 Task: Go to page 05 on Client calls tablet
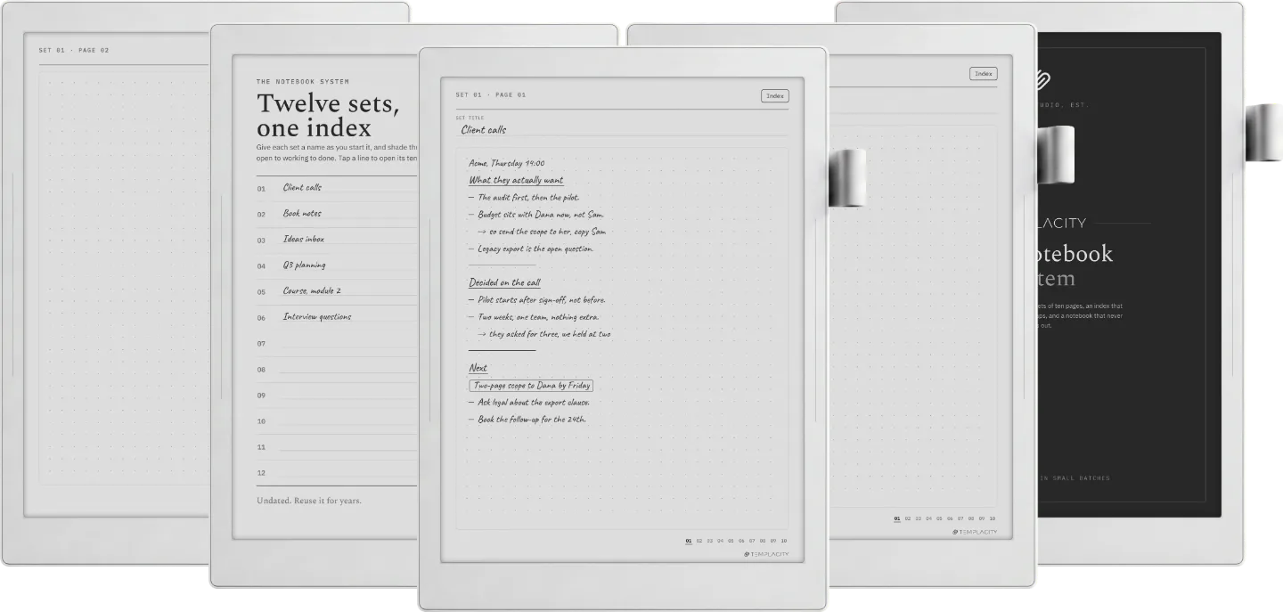coord(731,541)
